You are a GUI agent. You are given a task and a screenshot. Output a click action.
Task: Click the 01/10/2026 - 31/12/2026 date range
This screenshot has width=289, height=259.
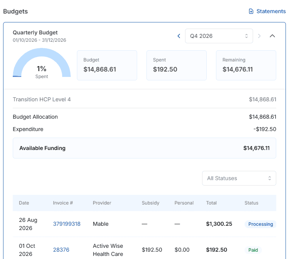(39, 40)
